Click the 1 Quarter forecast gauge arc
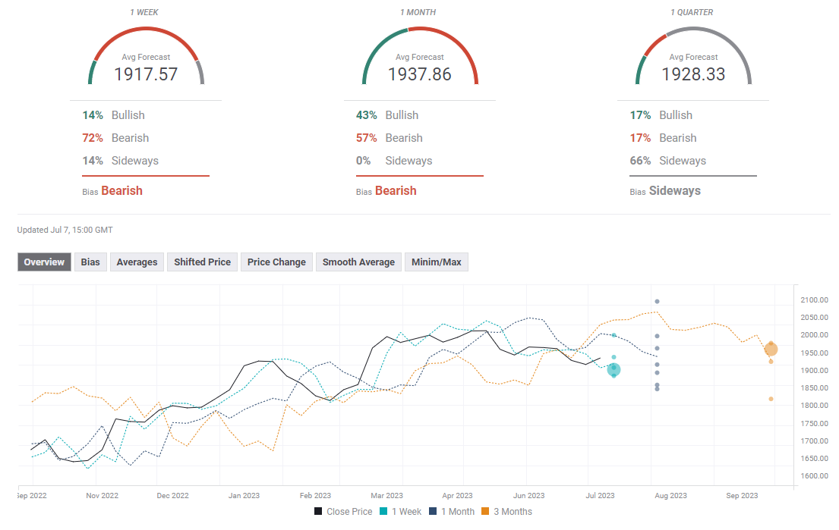The height and width of the screenshot is (530, 839). tap(692, 30)
